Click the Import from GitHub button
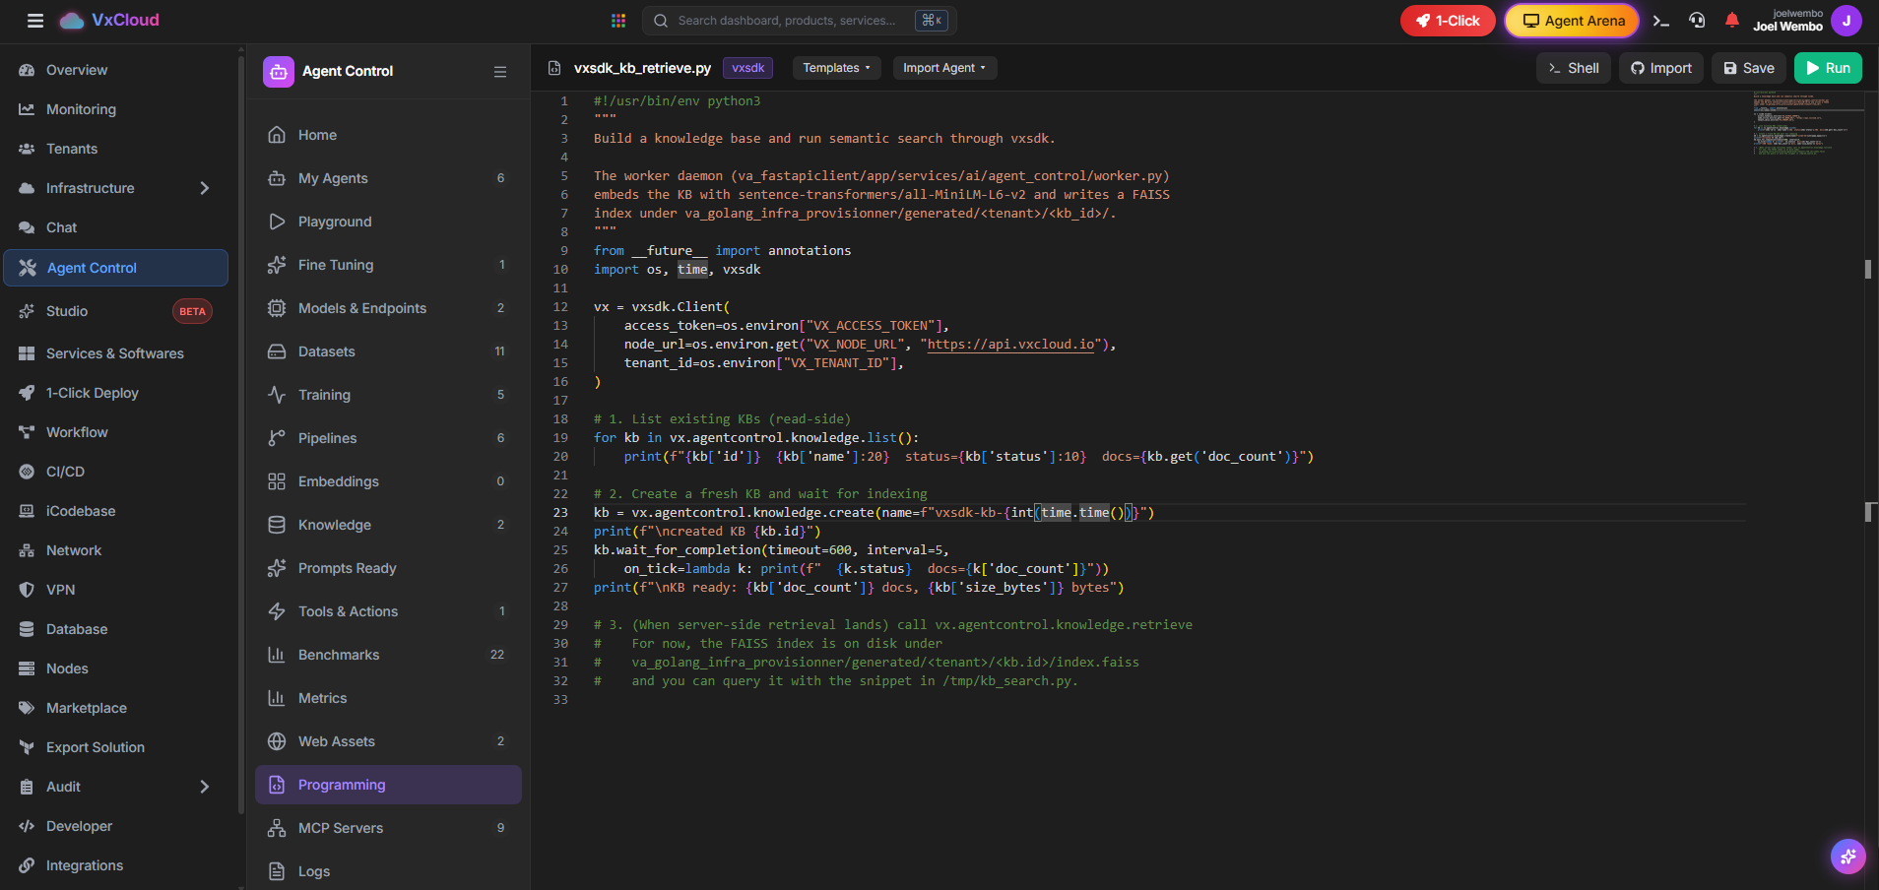 tap(1661, 68)
